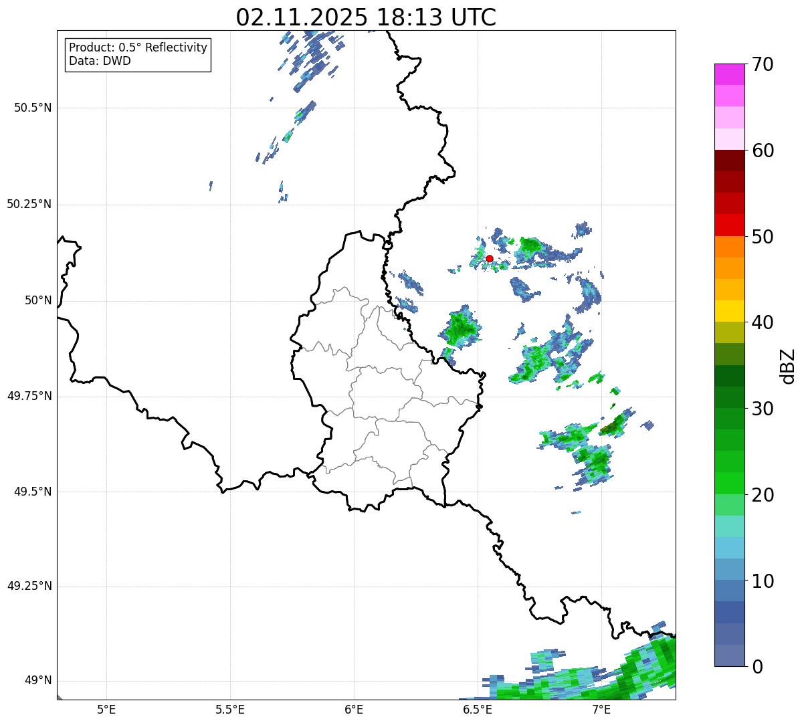This screenshot has height=723, width=804.
Task: Click the title "02.11.2025 18:13 UTC"
Action: [x=366, y=17]
